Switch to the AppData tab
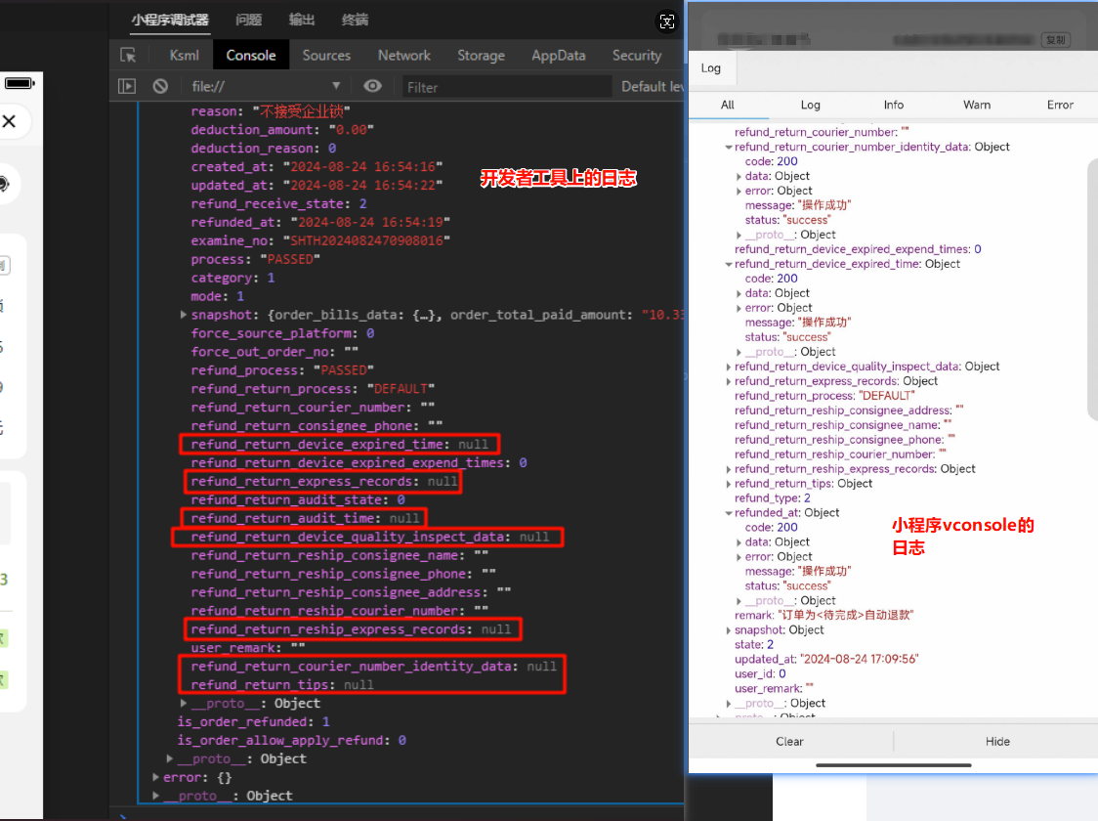 [558, 56]
